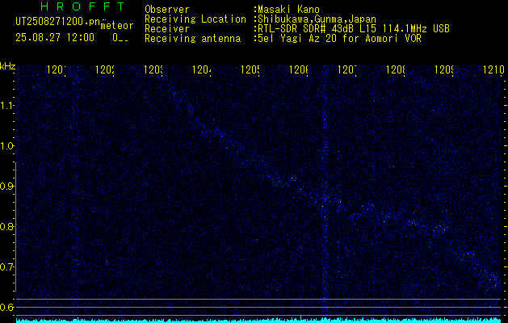Click the 1205 time marker

tap(250, 69)
